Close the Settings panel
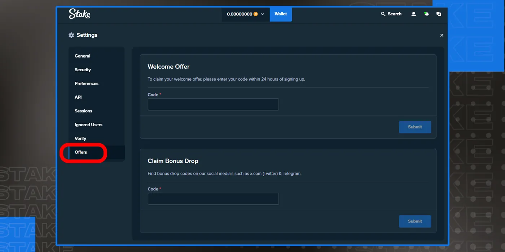Image resolution: width=505 pixels, height=252 pixels. click(x=442, y=35)
